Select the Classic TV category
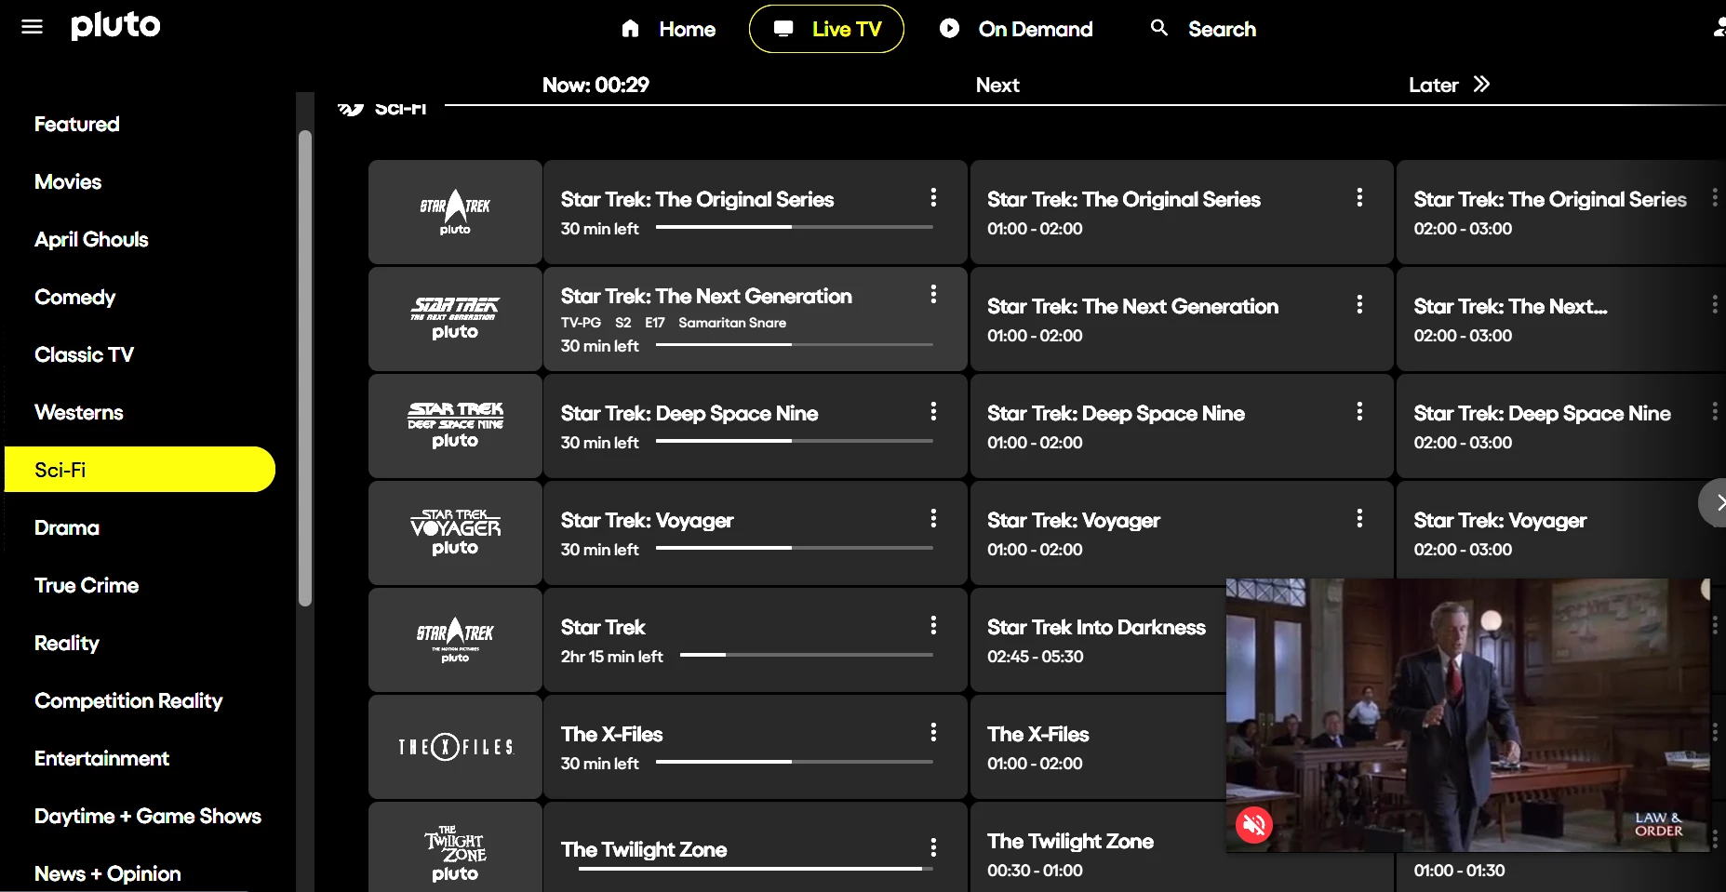The height and width of the screenshot is (892, 1726). (84, 354)
